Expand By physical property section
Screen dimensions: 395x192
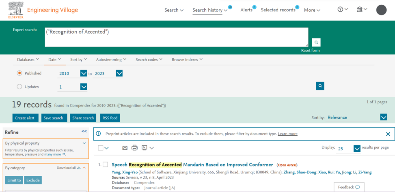tap(84, 143)
